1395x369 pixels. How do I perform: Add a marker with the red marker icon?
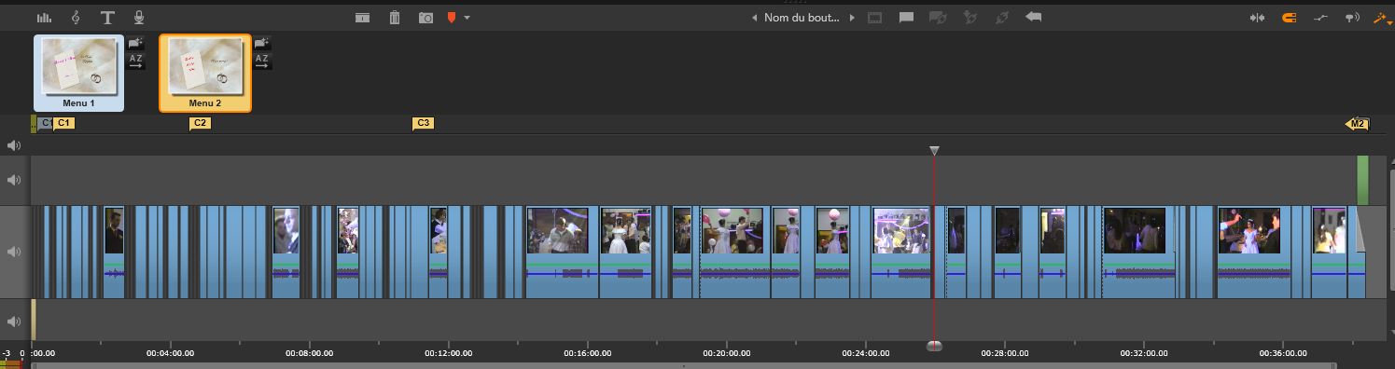coord(452,18)
